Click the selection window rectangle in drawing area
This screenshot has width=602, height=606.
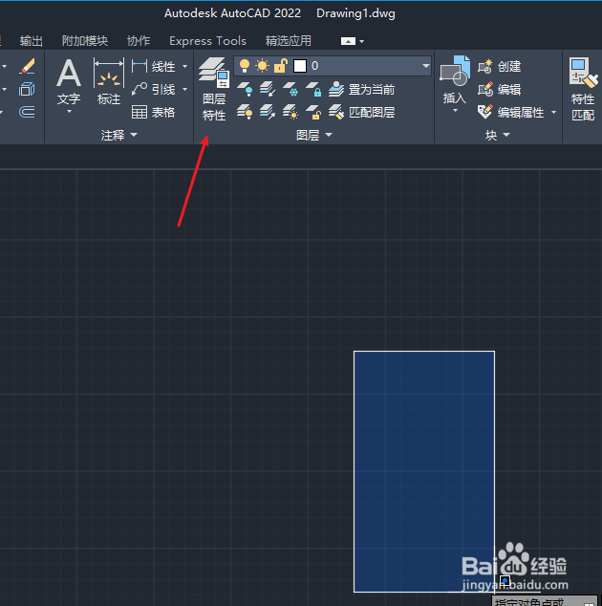coord(424,471)
